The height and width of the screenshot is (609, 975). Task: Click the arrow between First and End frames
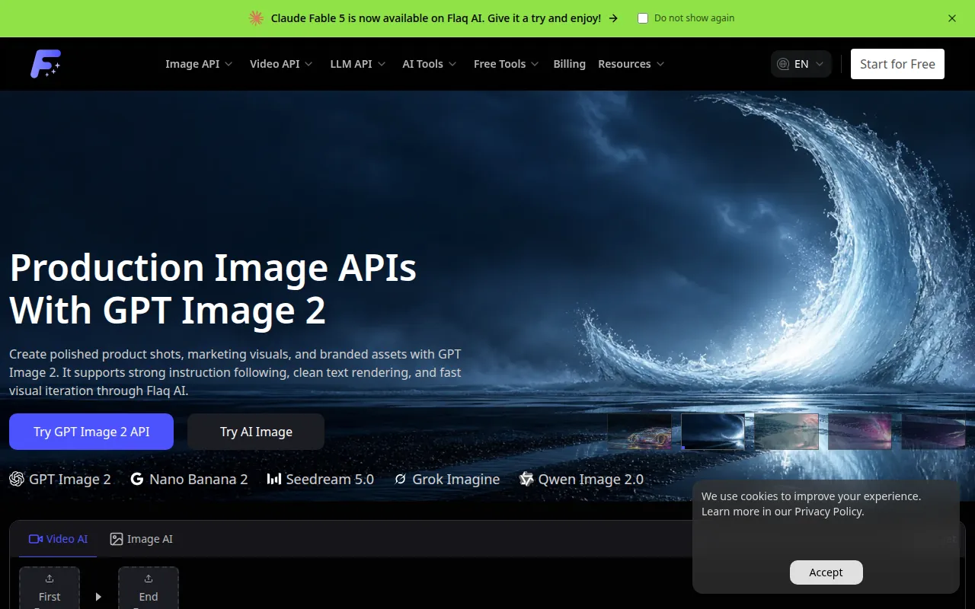click(x=98, y=597)
